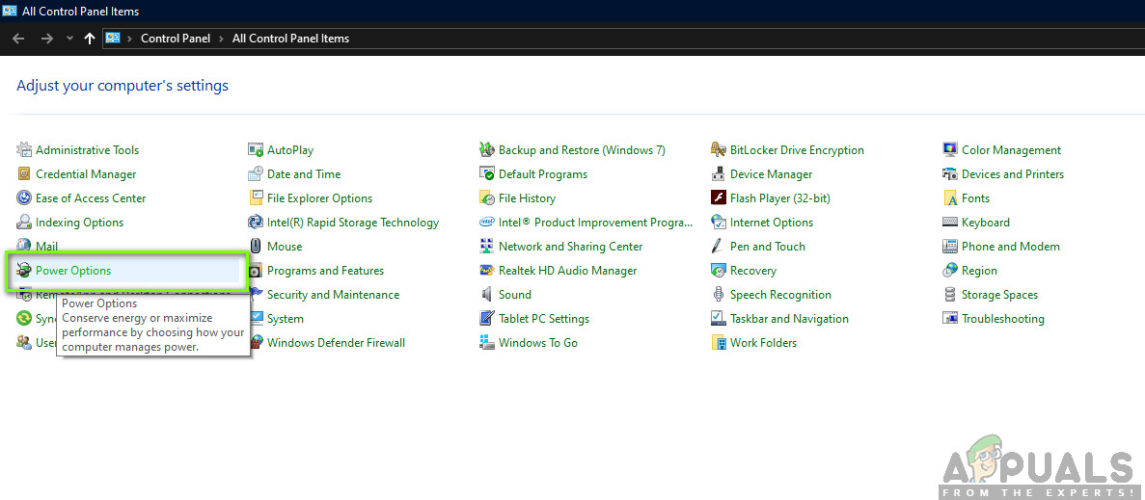Open the Troubleshooting link

pos(1002,319)
